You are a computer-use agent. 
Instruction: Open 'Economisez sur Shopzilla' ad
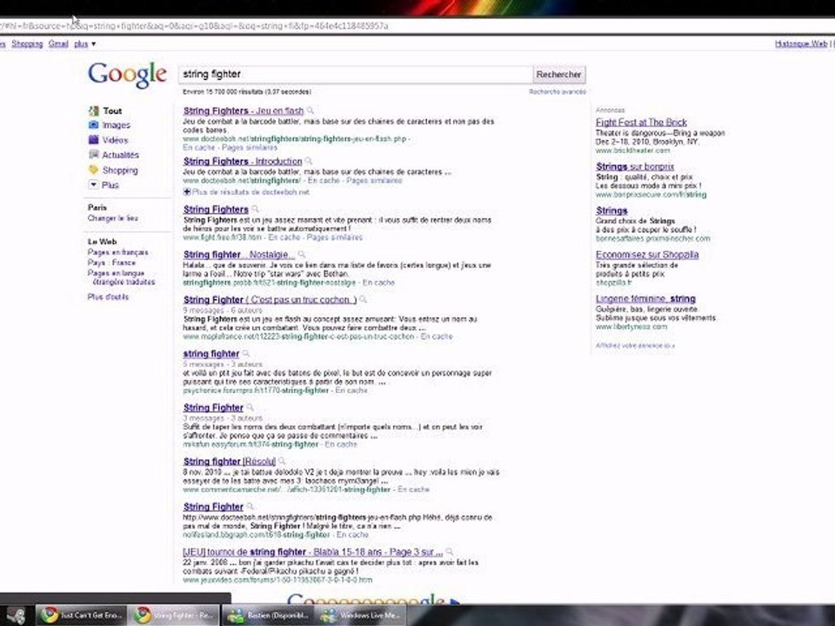pyautogui.click(x=647, y=255)
